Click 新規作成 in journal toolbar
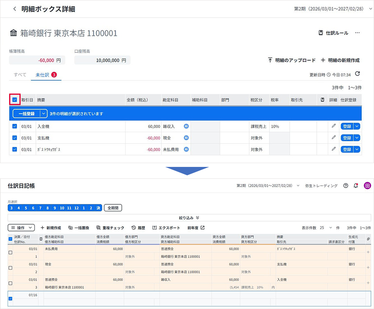This screenshot has height=309, width=374. (50, 228)
